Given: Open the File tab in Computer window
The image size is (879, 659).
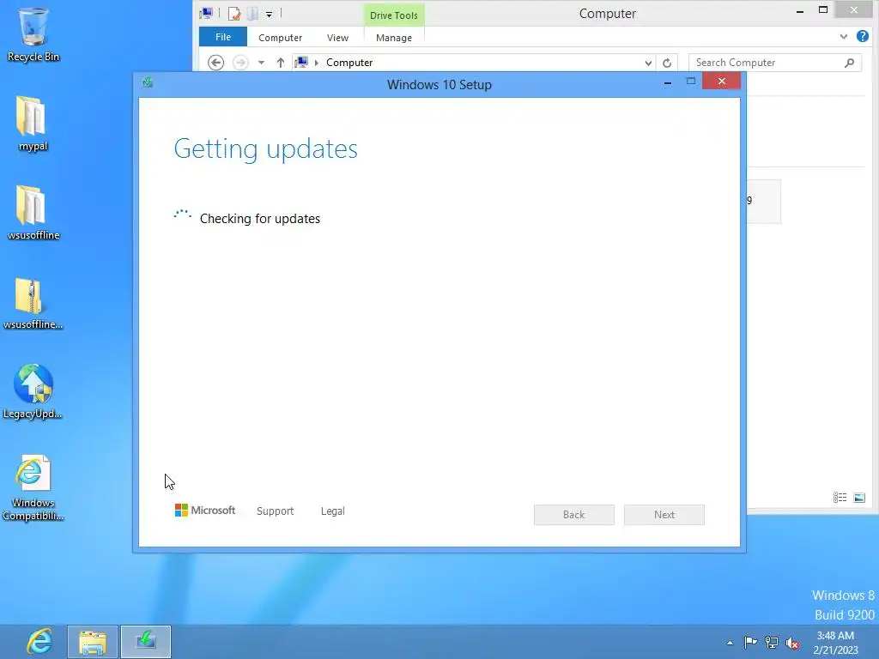Looking at the screenshot, I should tap(223, 37).
